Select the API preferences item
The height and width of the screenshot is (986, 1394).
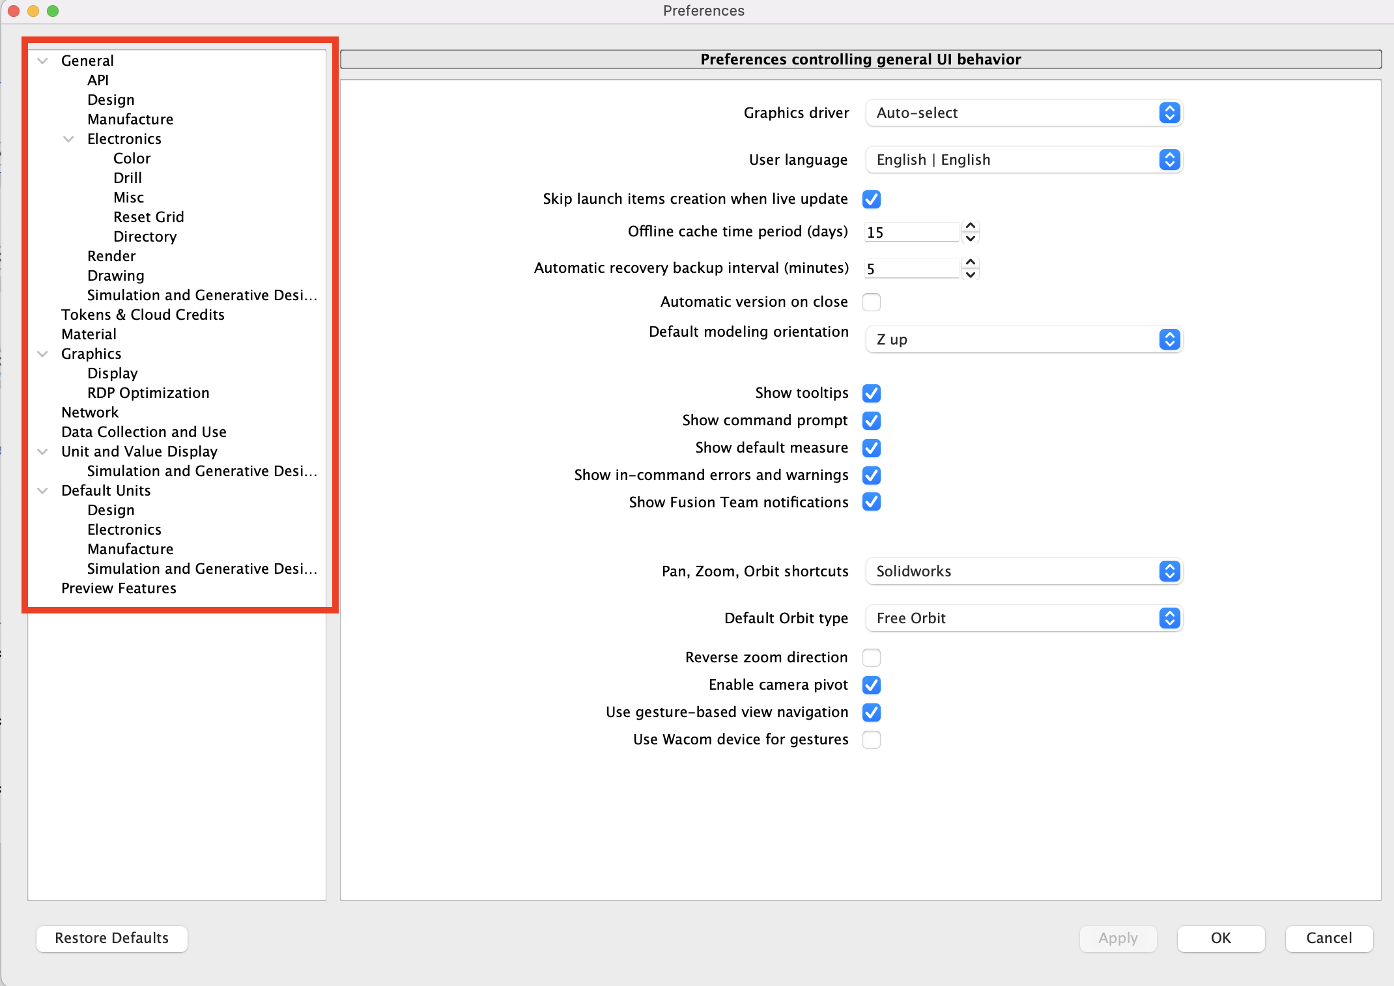98,80
